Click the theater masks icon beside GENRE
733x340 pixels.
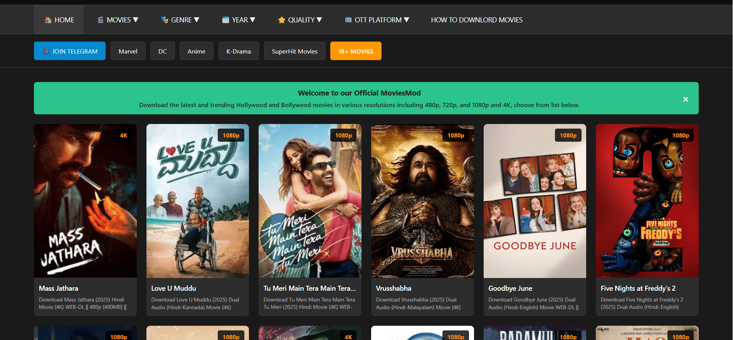[165, 20]
